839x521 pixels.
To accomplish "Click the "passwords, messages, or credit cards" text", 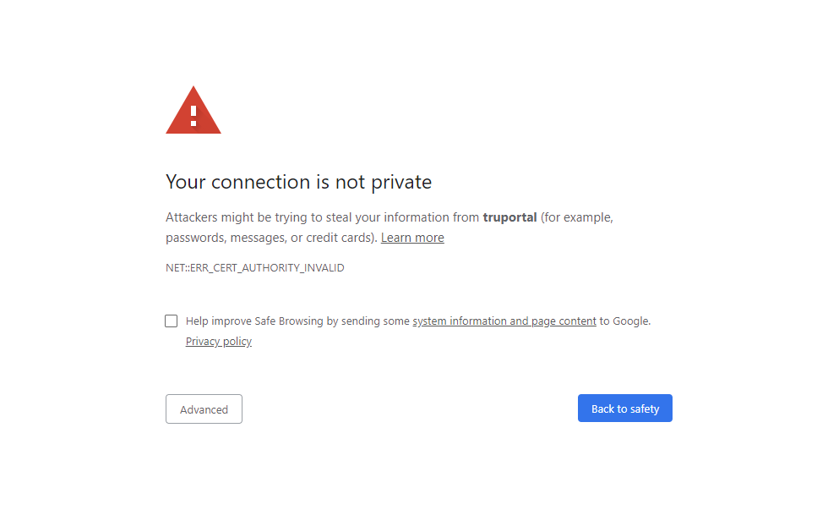I will (x=270, y=238).
